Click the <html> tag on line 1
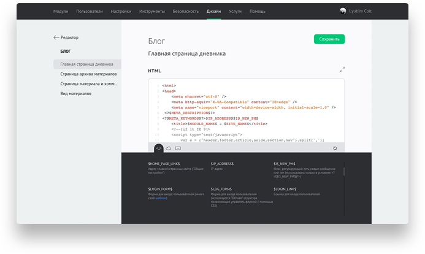Viewport: 425px width, 254px height. pyautogui.click(x=169, y=86)
